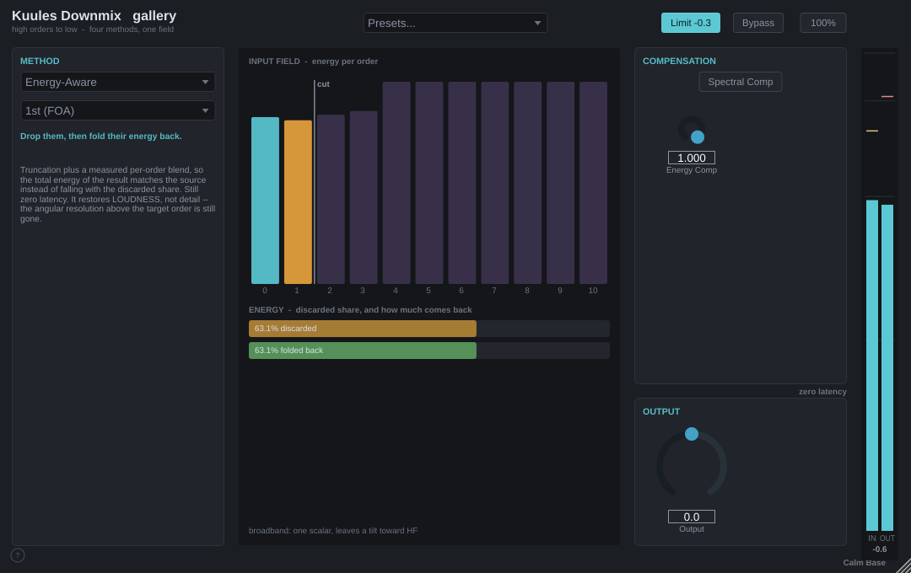This screenshot has width=911, height=573.
Task: Click the 'Drop them, then fold their energy back.' text
Action: tap(101, 137)
